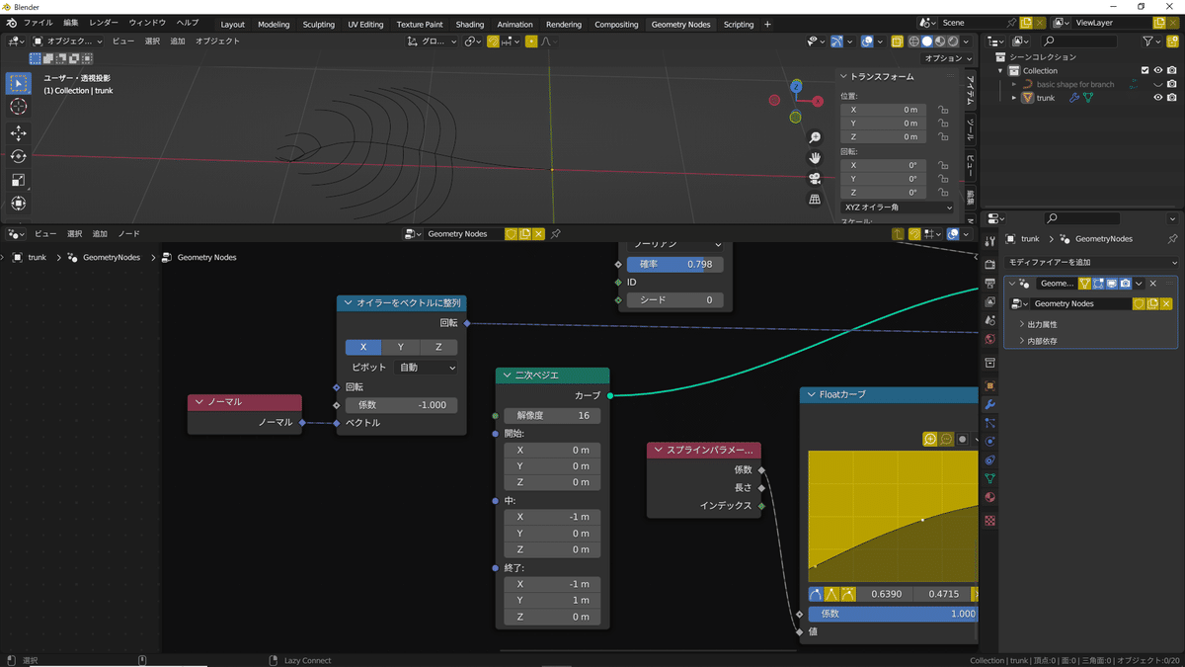Screen dimensions: 1185x667
Task: Adjust Float curve 係数 slider at 1.000
Action: coord(893,614)
